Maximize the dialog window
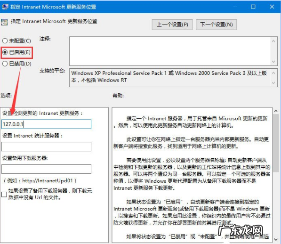281x244 pixels. click(x=253, y=7)
